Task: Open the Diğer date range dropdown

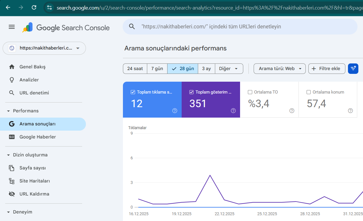Action: tap(229, 69)
